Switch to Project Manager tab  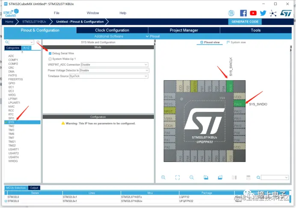[x=184, y=30]
